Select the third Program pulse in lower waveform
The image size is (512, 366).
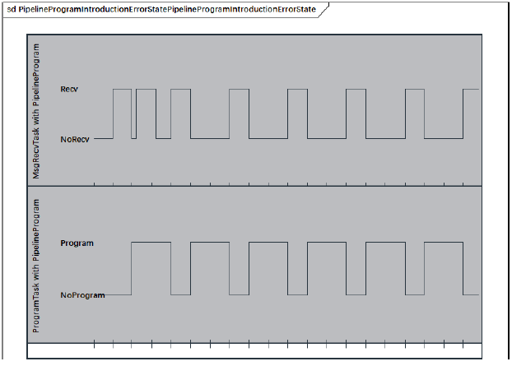268,243
